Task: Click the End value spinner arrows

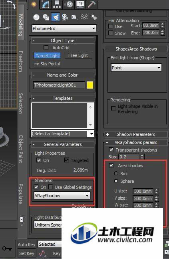Action: click(163, 32)
